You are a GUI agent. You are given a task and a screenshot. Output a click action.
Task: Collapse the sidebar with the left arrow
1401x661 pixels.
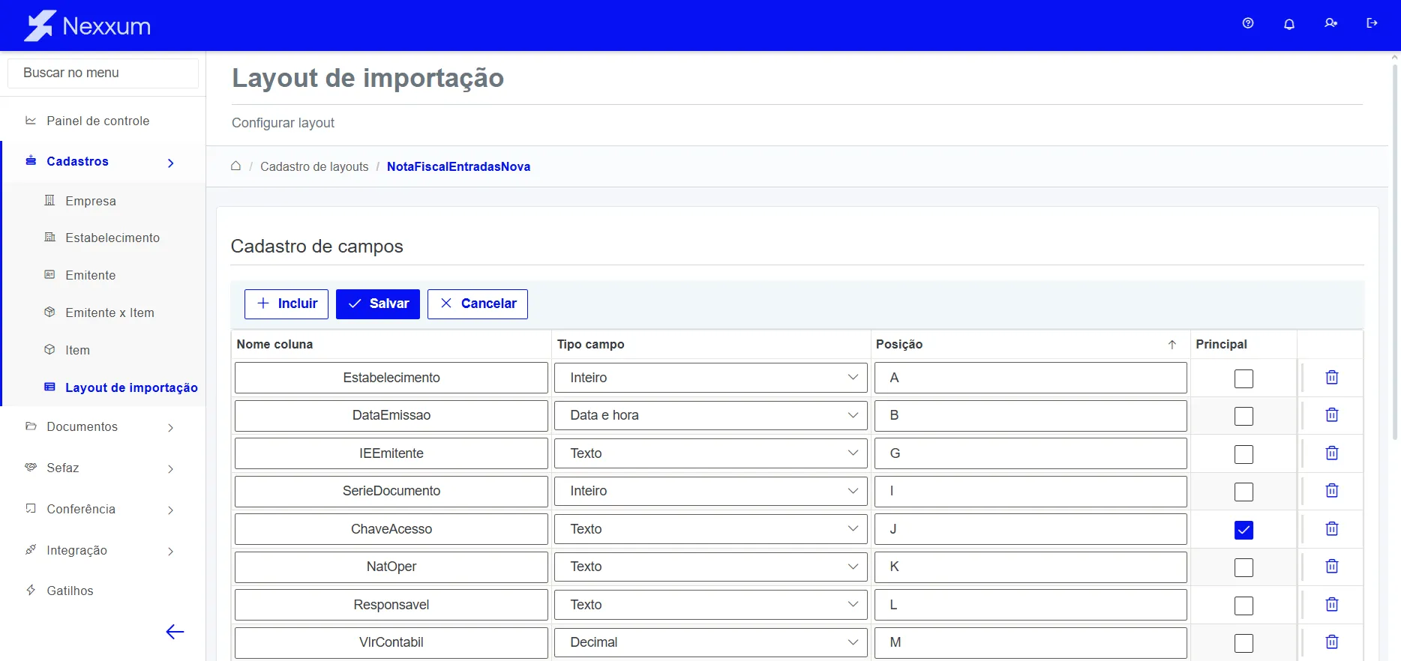tap(175, 632)
